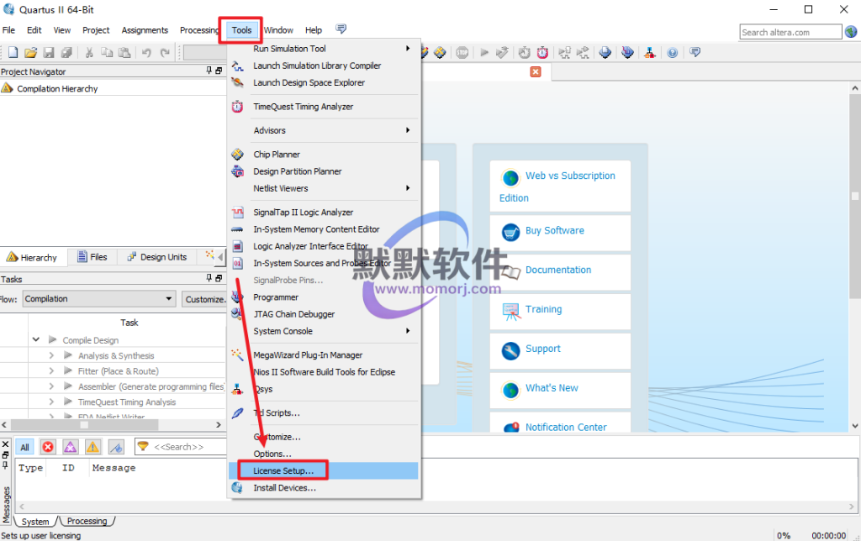Toggle the flagged messages filter icon
Image resolution: width=861 pixels, height=541 pixels.
tap(116, 447)
